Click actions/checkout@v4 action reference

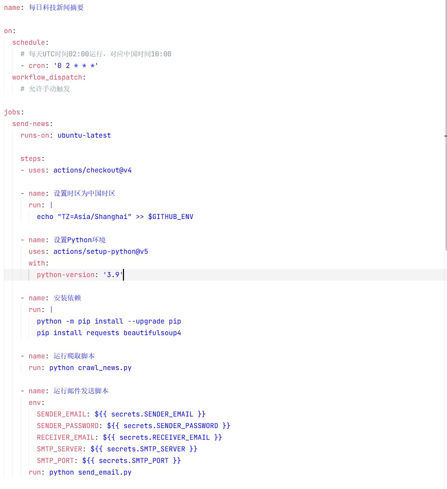[92, 170]
